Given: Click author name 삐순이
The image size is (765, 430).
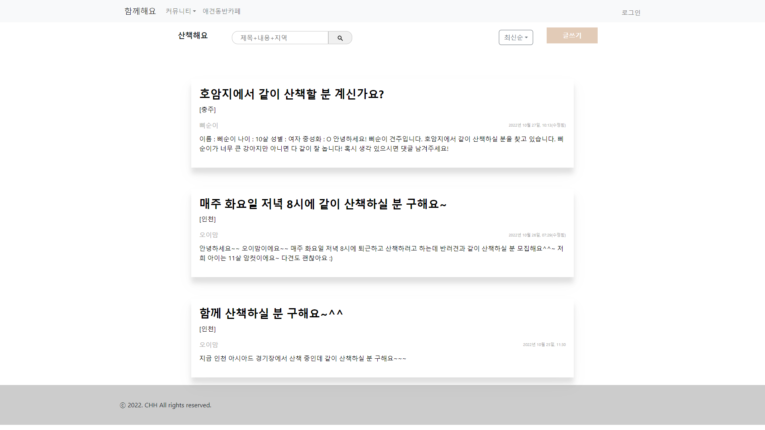Looking at the screenshot, I should click(x=209, y=125).
